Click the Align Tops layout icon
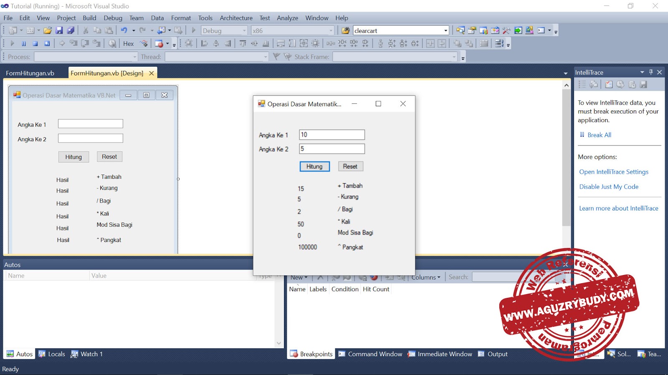 (x=243, y=43)
